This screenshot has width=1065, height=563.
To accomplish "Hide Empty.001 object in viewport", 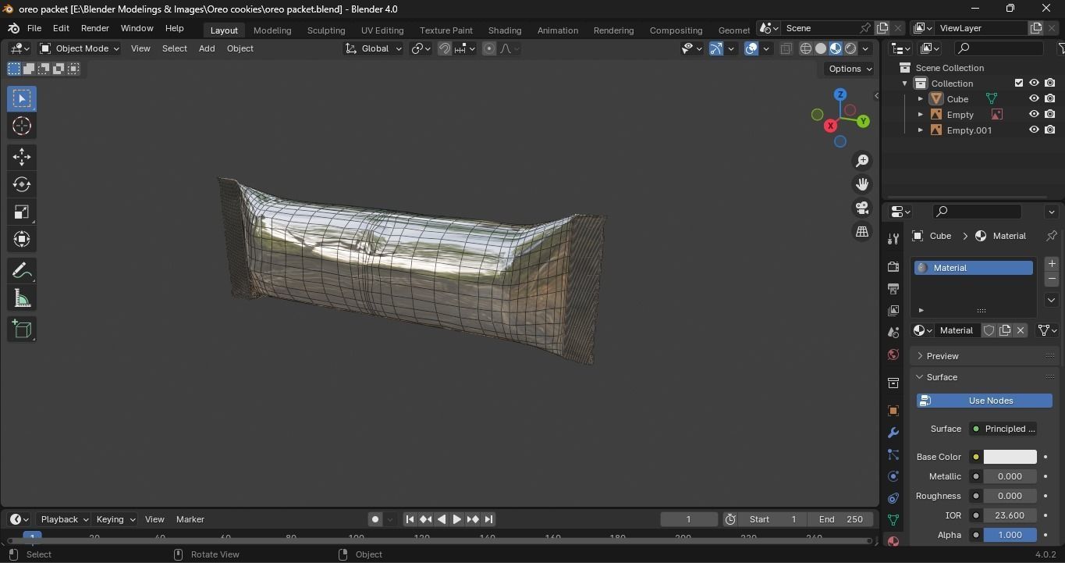I will 1034,130.
